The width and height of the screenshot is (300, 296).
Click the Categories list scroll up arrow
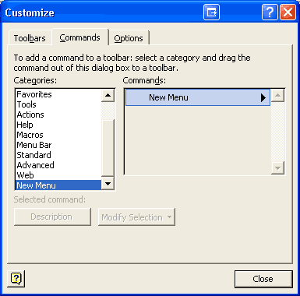[x=108, y=95]
